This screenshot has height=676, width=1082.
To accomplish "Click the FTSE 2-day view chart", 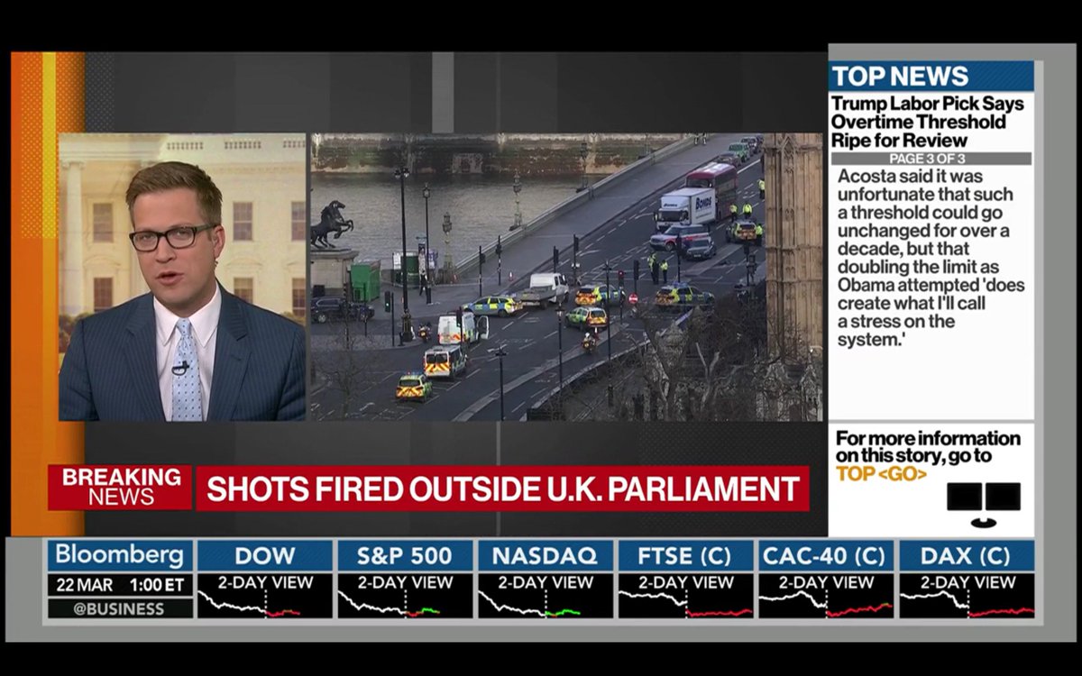I will (685, 596).
